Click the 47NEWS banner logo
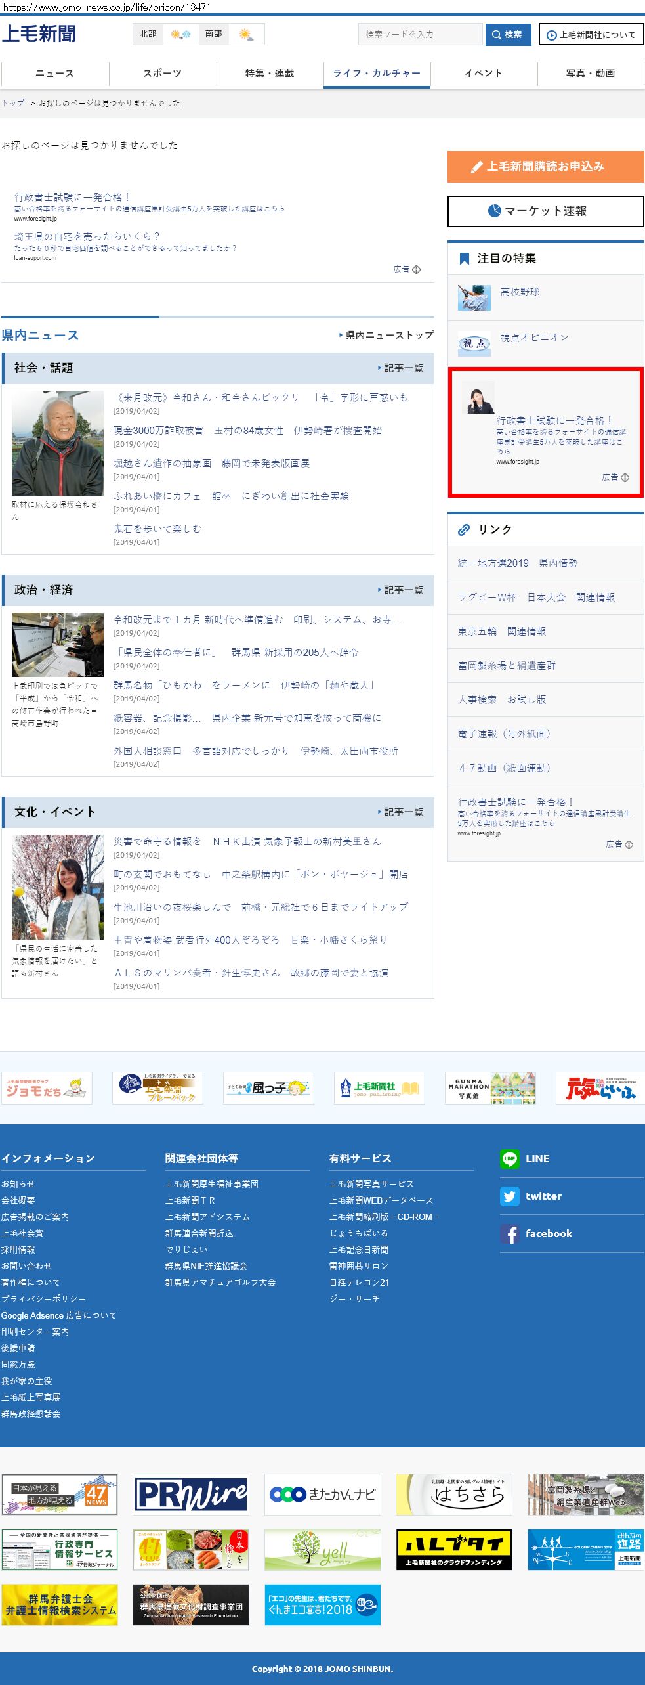Screen dimensions: 645x1685 pos(60,1494)
